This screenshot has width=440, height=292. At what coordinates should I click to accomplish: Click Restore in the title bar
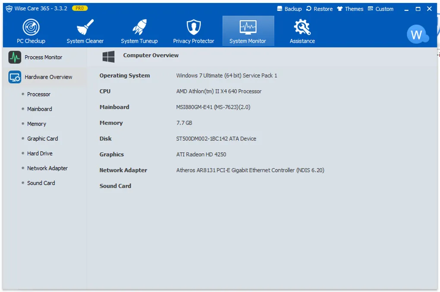click(x=319, y=9)
